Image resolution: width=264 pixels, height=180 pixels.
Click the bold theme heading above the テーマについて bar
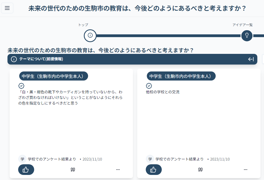tap(101, 50)
